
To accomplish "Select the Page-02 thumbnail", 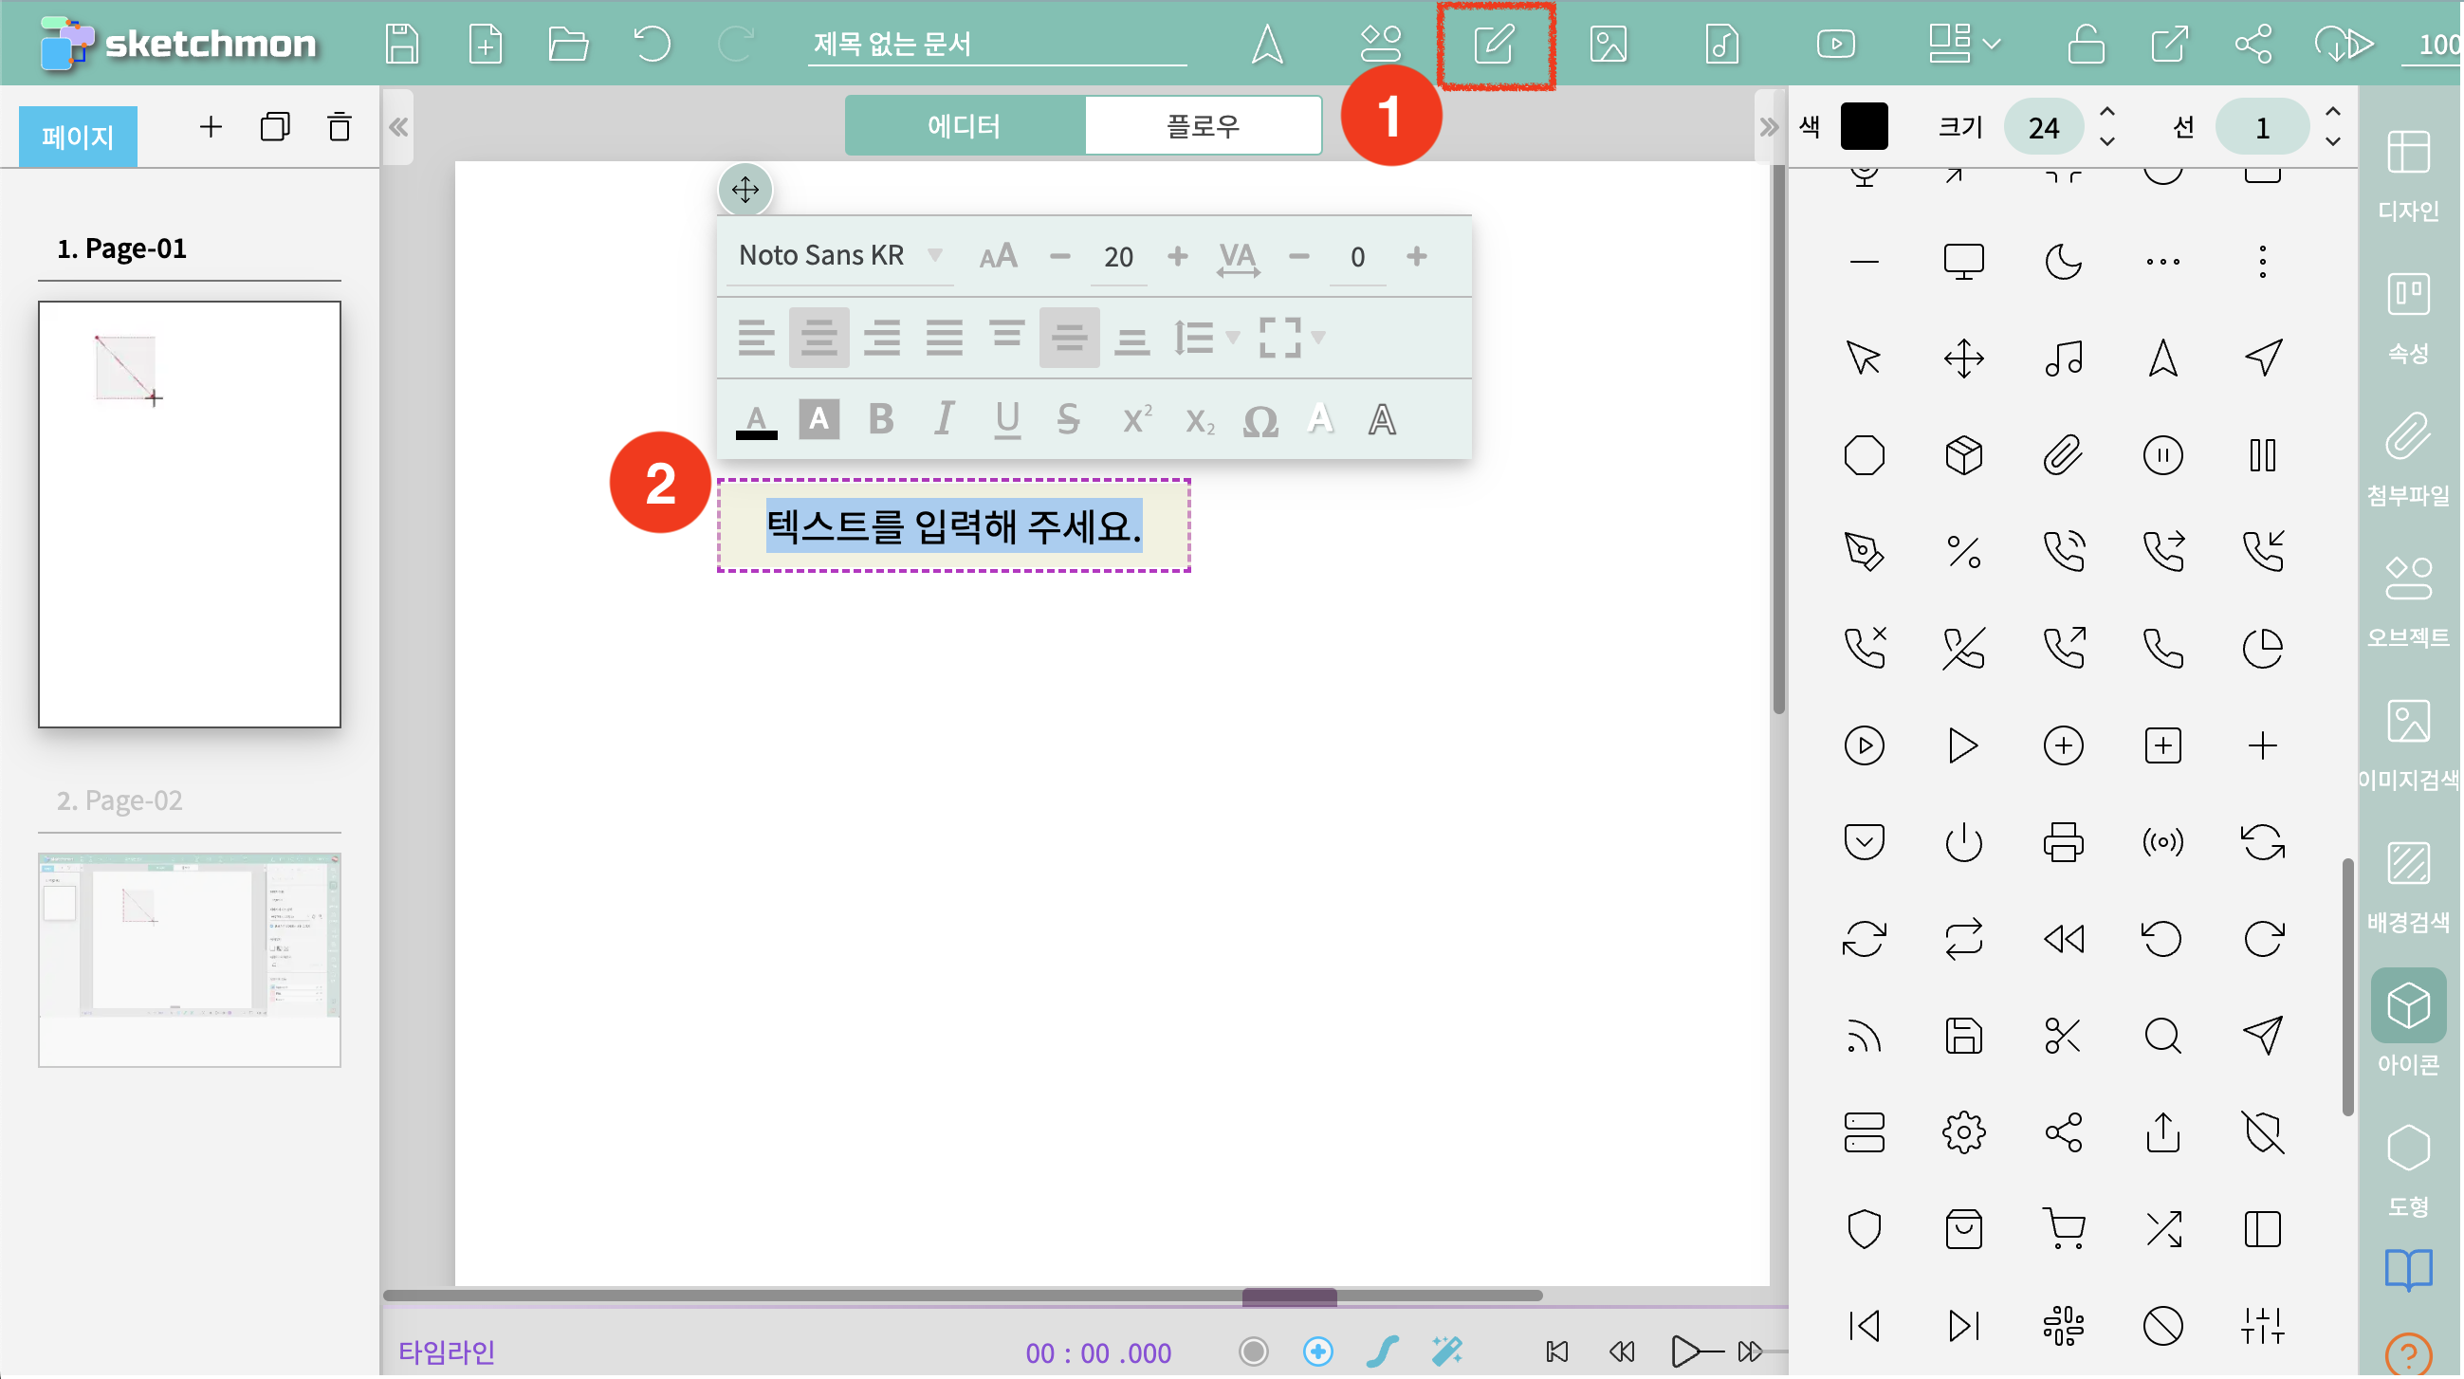I will [190, 959].
